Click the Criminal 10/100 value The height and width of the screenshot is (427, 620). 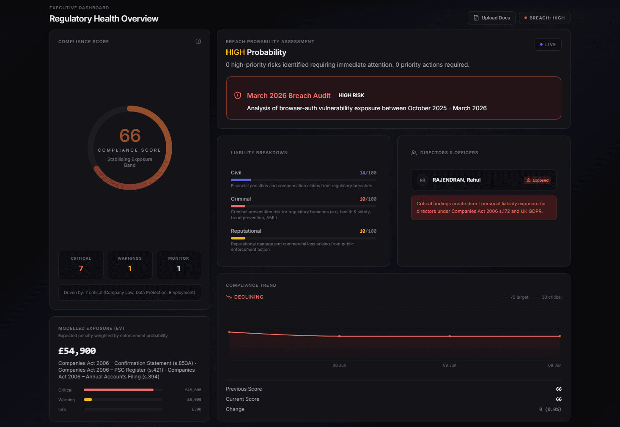point(368,199)
